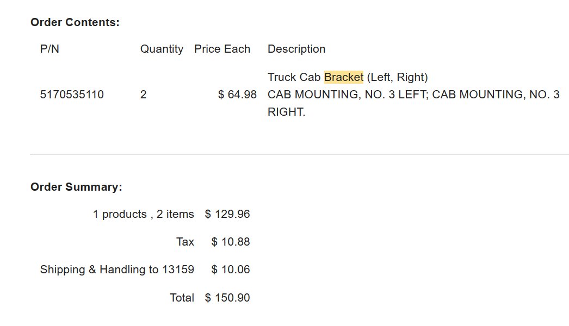Screen dimensions: 569x326
Task: Click the Order Contents heading
Action: coord(75,22)
